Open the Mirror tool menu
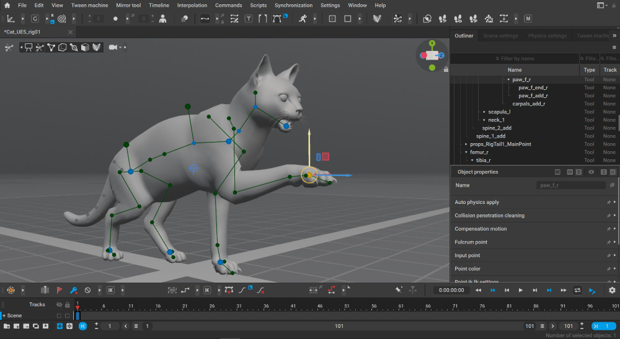This screenshot has height=339, width=620. 128,5
